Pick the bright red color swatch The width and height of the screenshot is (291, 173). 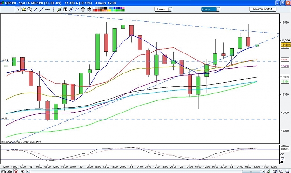tap(96, 10)
